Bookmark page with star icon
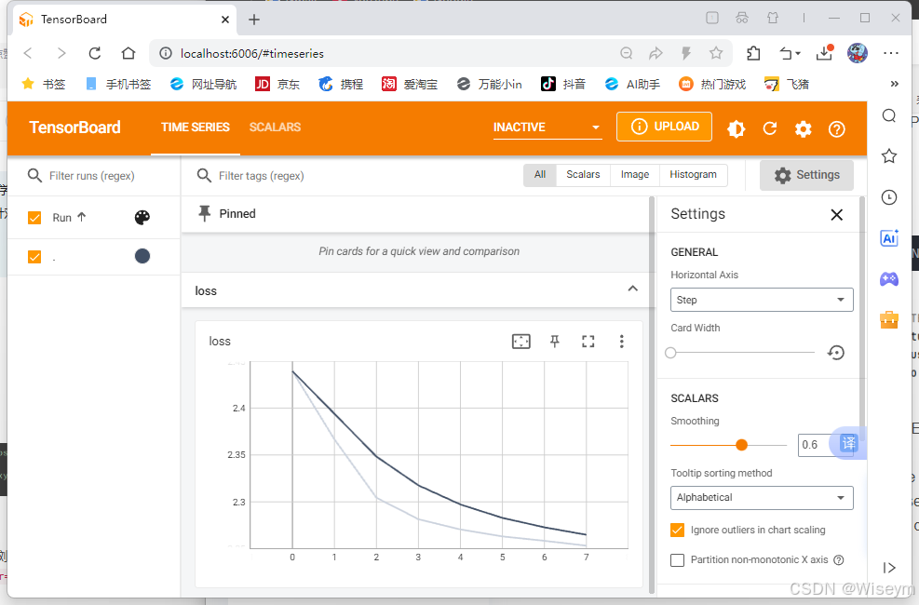 (x=716, y=54)
